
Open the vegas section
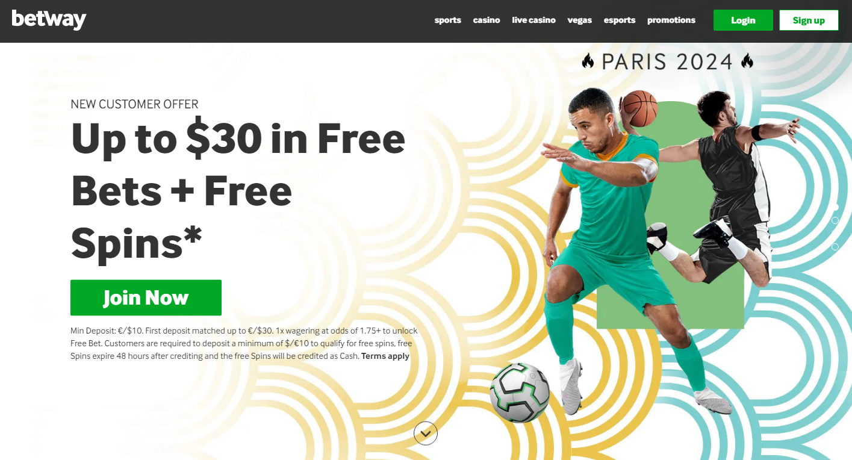580,20
